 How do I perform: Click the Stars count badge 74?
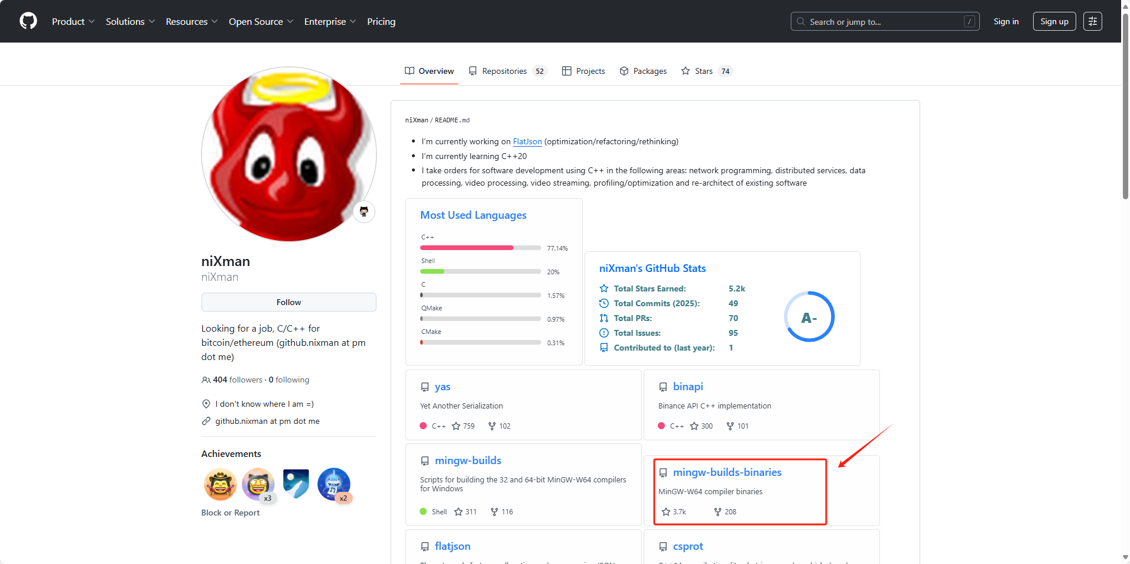point(725,71)
